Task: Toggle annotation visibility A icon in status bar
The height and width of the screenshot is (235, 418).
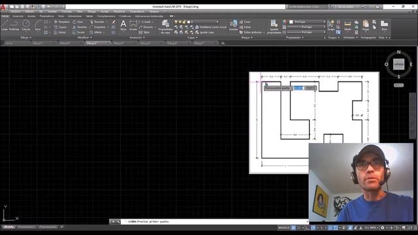Action: 350,228
